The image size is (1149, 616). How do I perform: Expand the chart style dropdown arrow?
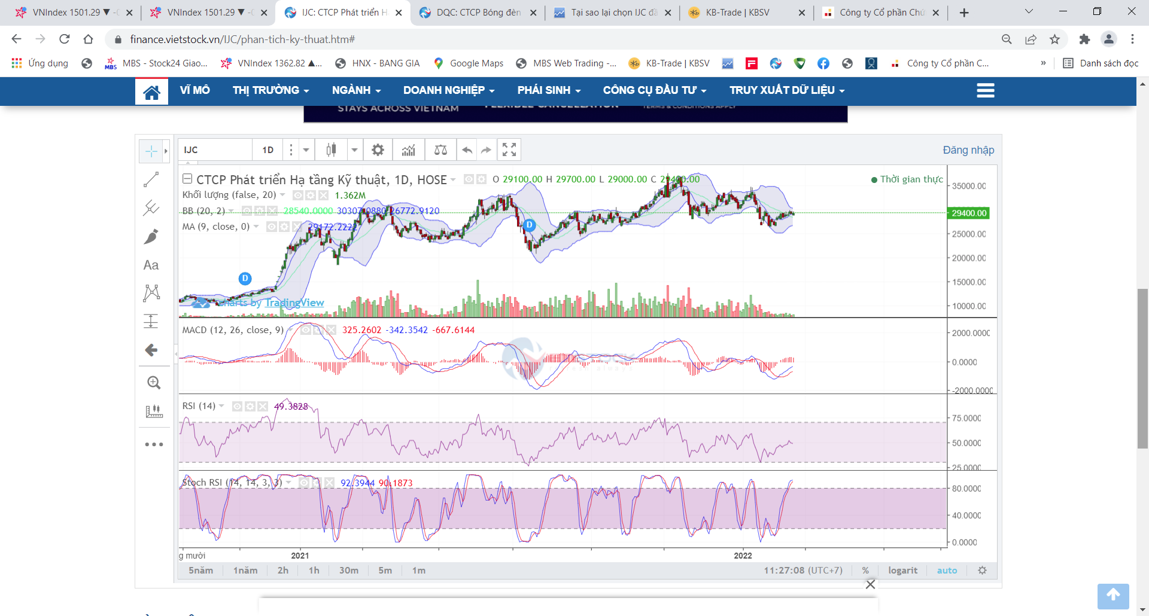tap(354, 150)
